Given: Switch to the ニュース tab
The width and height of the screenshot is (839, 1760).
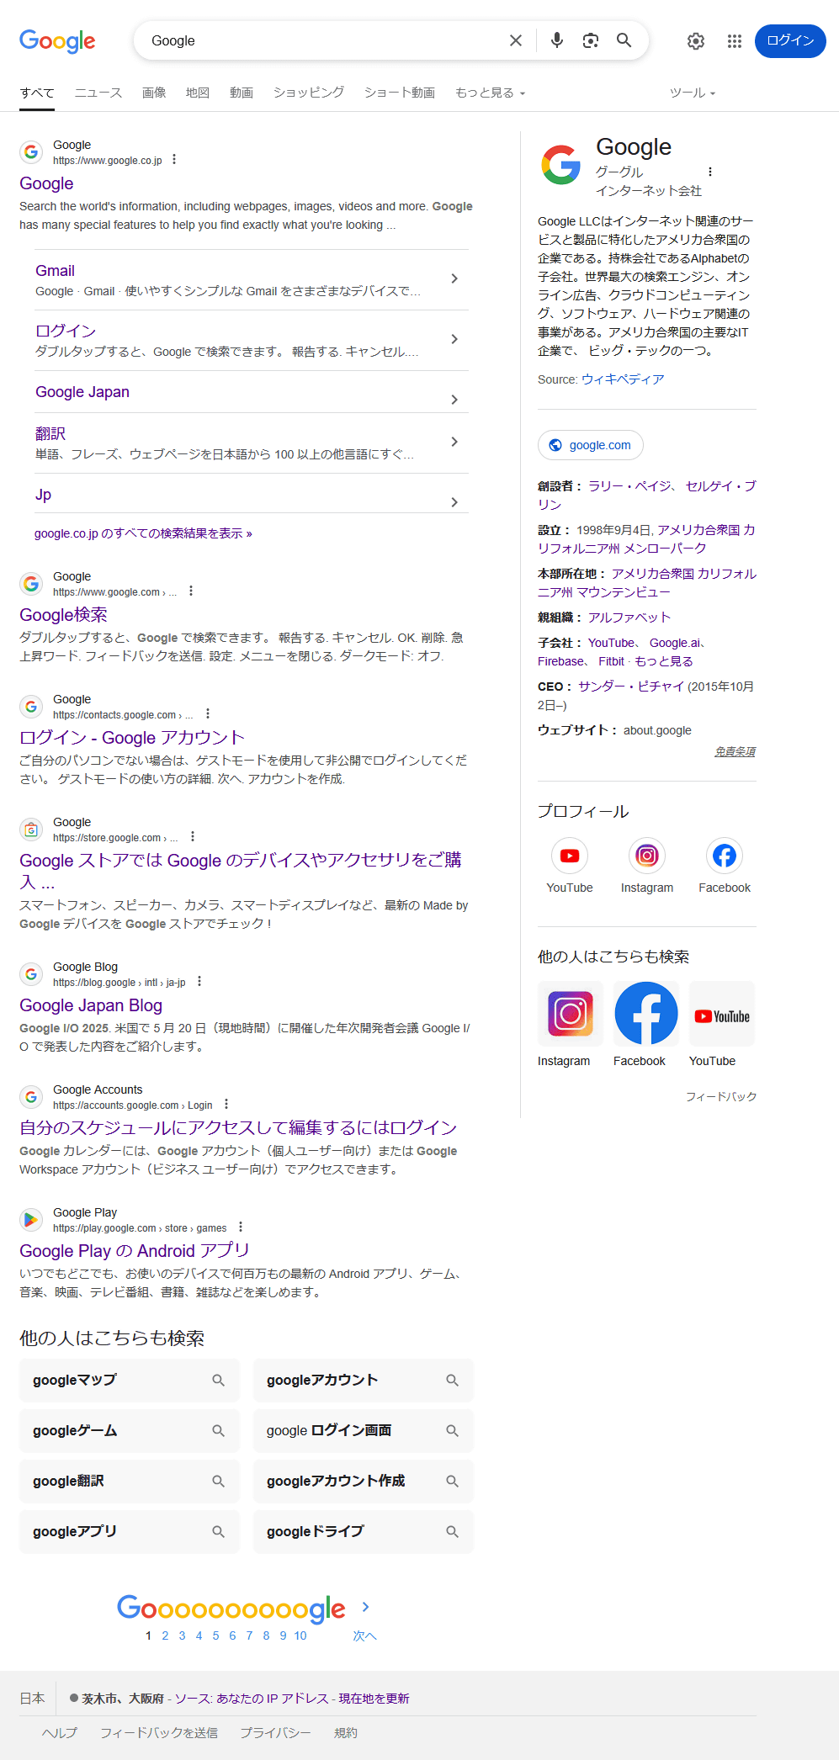Looking at the screenshot, I should [x=98, y=93].
